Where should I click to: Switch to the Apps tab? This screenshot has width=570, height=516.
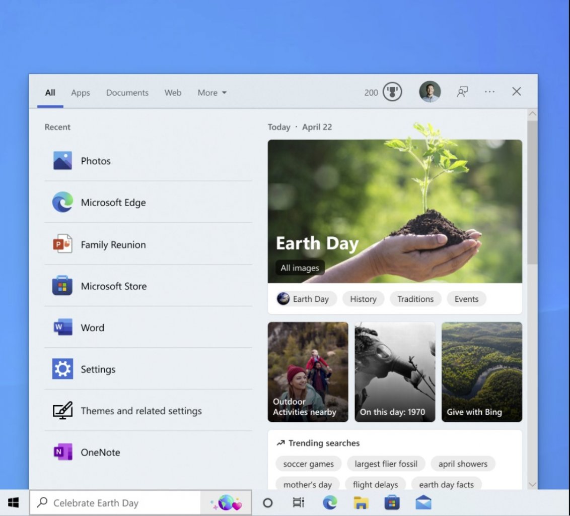pos(81,92)
